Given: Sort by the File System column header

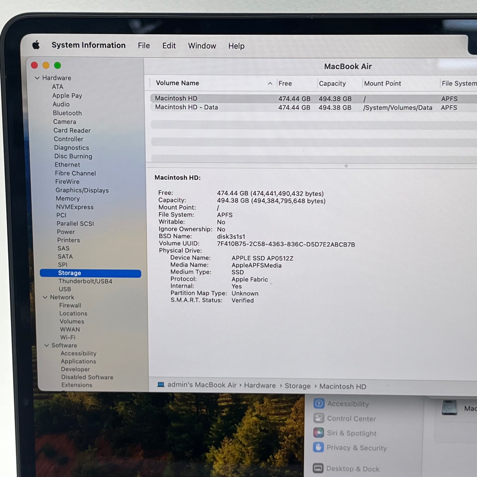Looking at the screenshot, I should click(x=459, y=84).
